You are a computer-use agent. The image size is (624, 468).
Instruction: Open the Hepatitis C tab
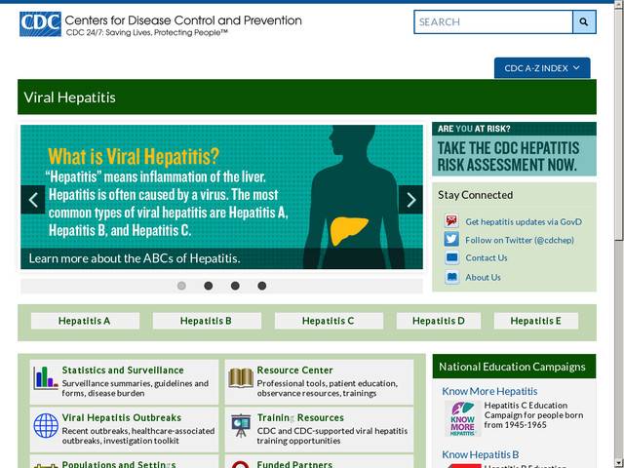[329, 321]
